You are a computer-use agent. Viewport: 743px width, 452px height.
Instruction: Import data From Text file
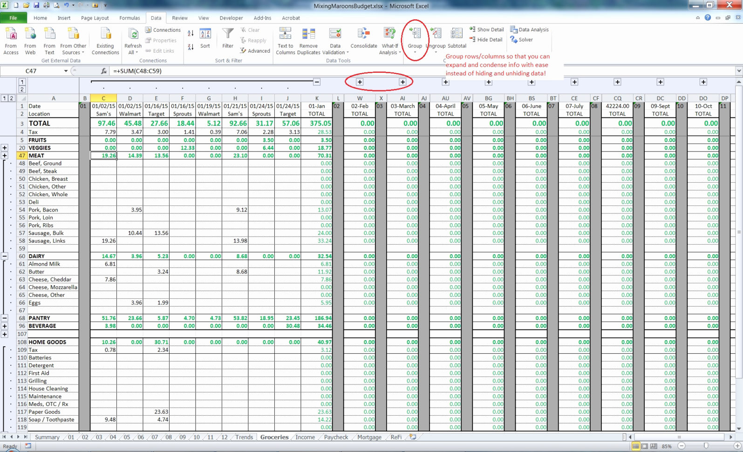pos(49,41)
